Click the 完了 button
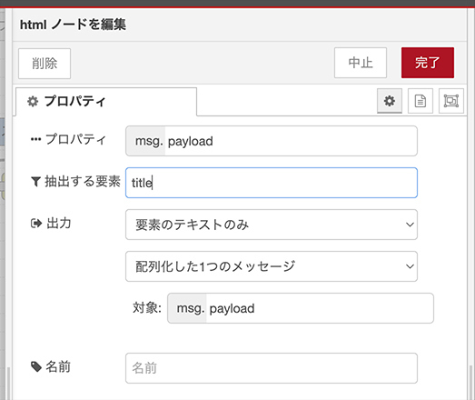 428,63
